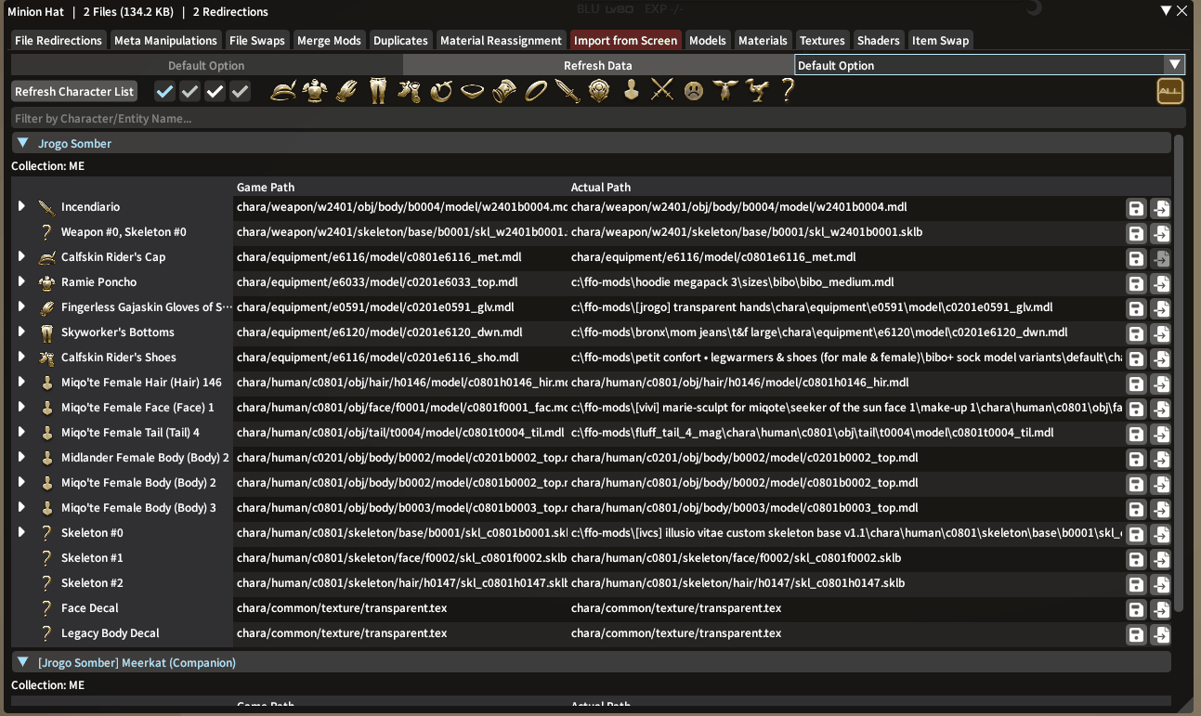Collapse the Meerkat (Companion) section
Viewport: 1201px width, 716px height.
pos(22,662)
